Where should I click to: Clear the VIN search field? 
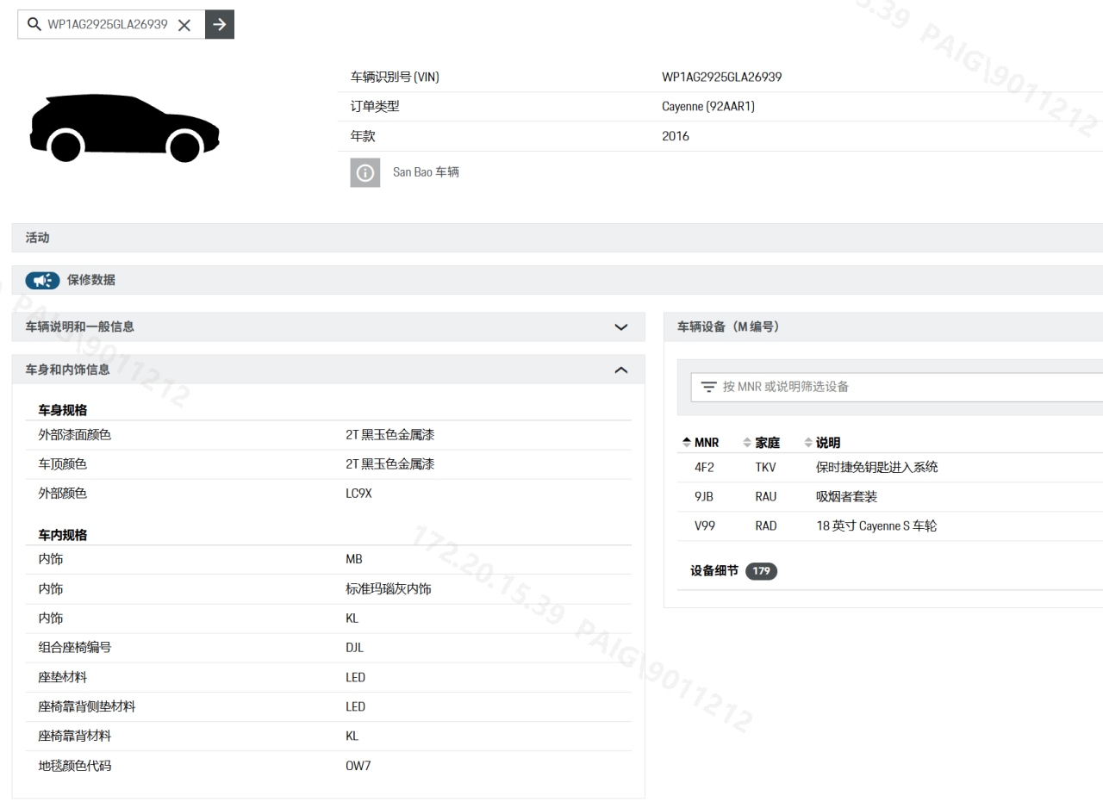point(184,25)
